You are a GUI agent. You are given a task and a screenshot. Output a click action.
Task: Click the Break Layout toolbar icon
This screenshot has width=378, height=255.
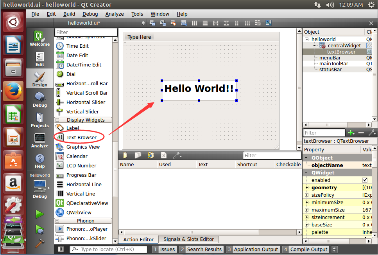258,23
